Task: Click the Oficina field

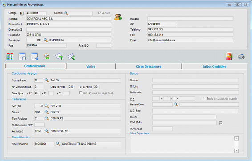Action: coord(195,86)
